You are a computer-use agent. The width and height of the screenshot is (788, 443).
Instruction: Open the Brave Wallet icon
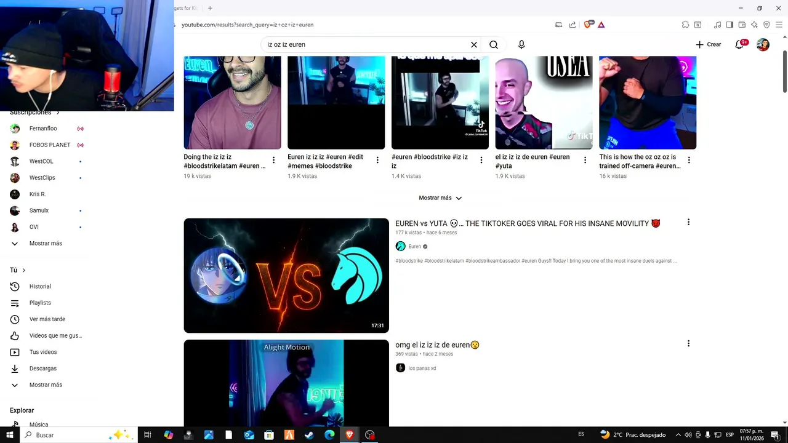pos(742,25)
